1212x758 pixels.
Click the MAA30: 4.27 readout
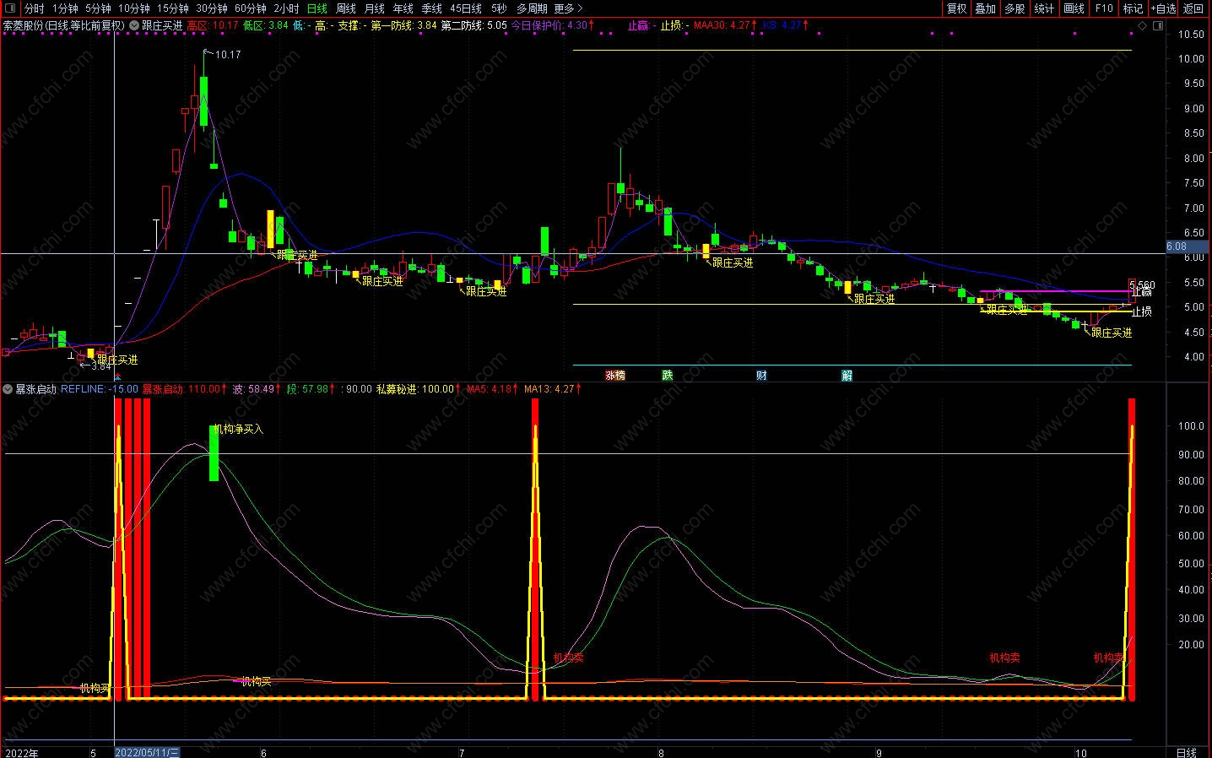(722, 25)
